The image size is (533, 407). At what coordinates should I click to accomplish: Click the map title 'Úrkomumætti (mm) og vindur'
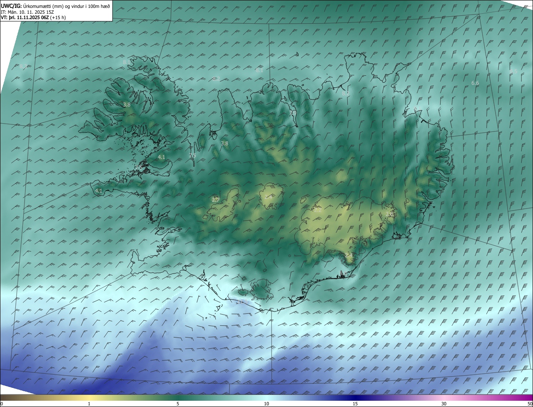[x=54, y=6]
